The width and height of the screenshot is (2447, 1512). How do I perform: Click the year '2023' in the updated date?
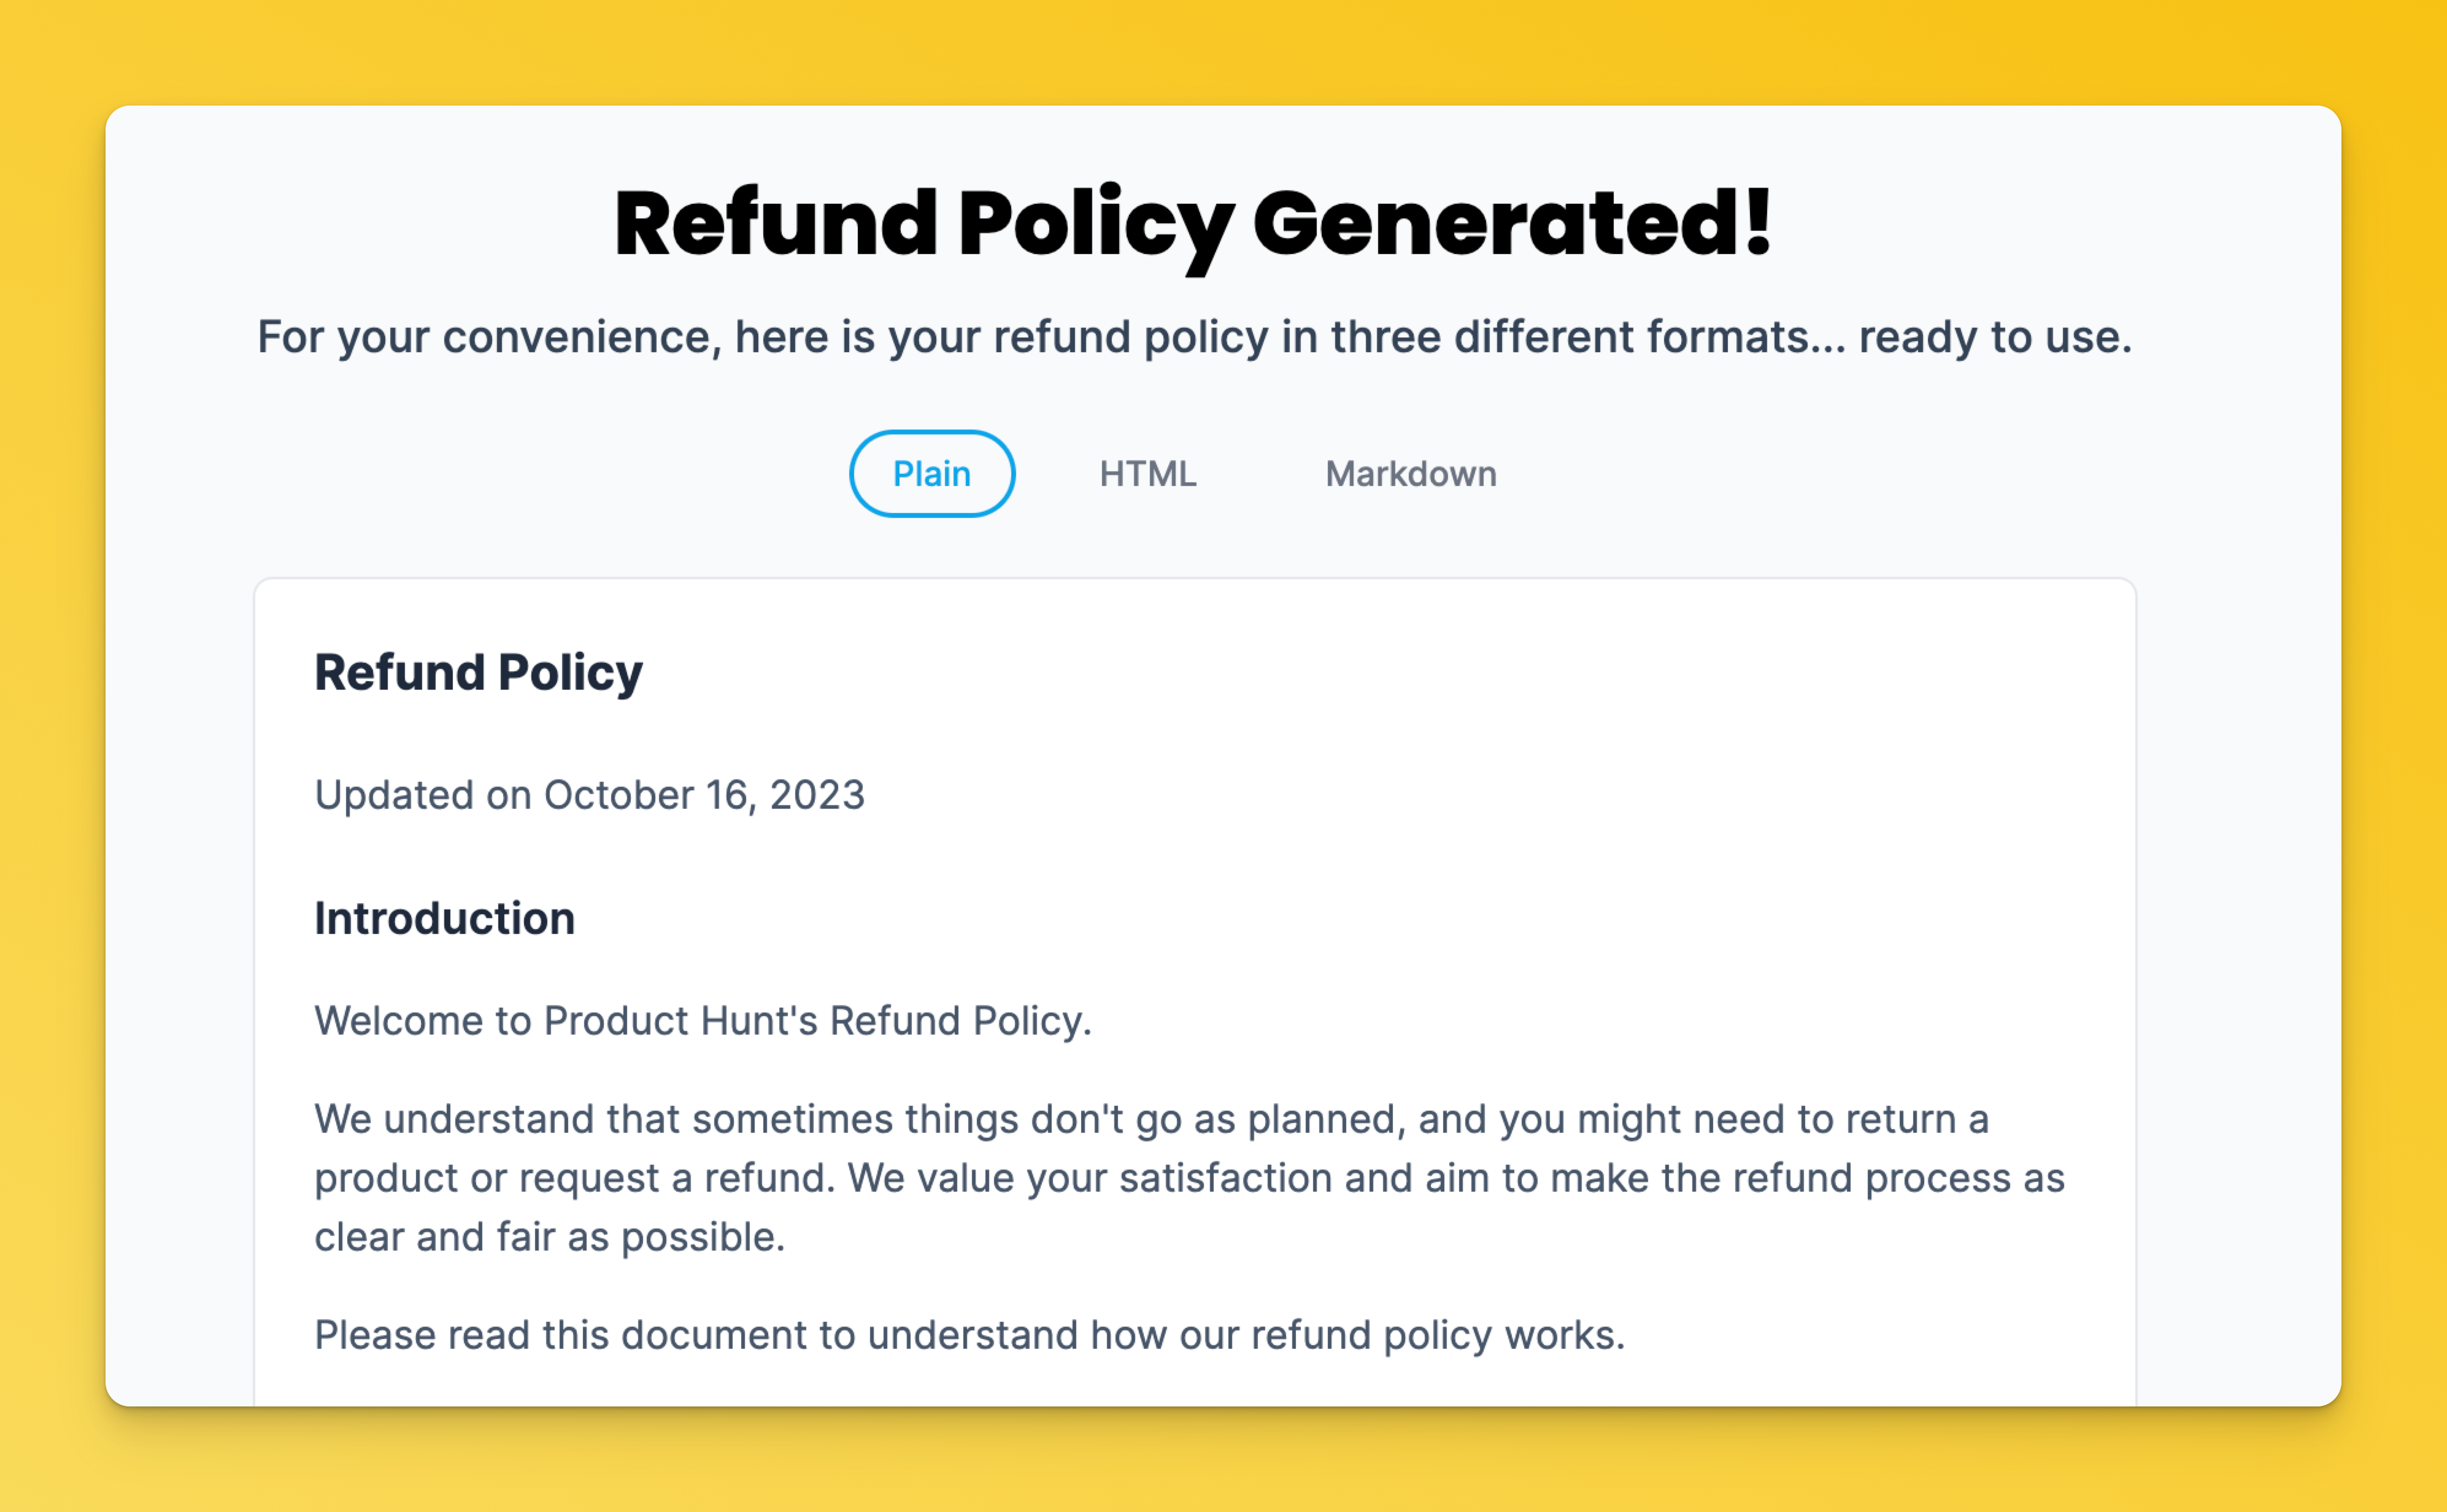tap(817, 795)
